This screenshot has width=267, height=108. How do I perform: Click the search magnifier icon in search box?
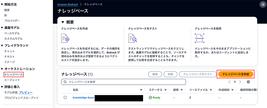(65, 82)
